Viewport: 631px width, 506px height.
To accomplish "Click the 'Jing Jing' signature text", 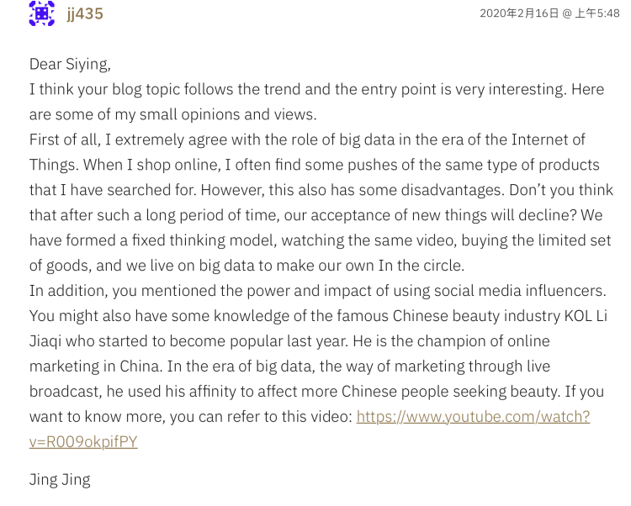I will (60, 480).
